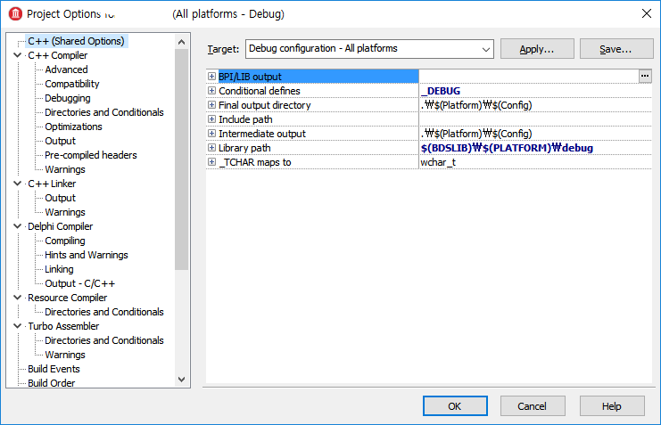The width and height of the screenshot is (661, 425).
Task: Click the Project Options app icon in title bar
Action: (x=14, y=13)
